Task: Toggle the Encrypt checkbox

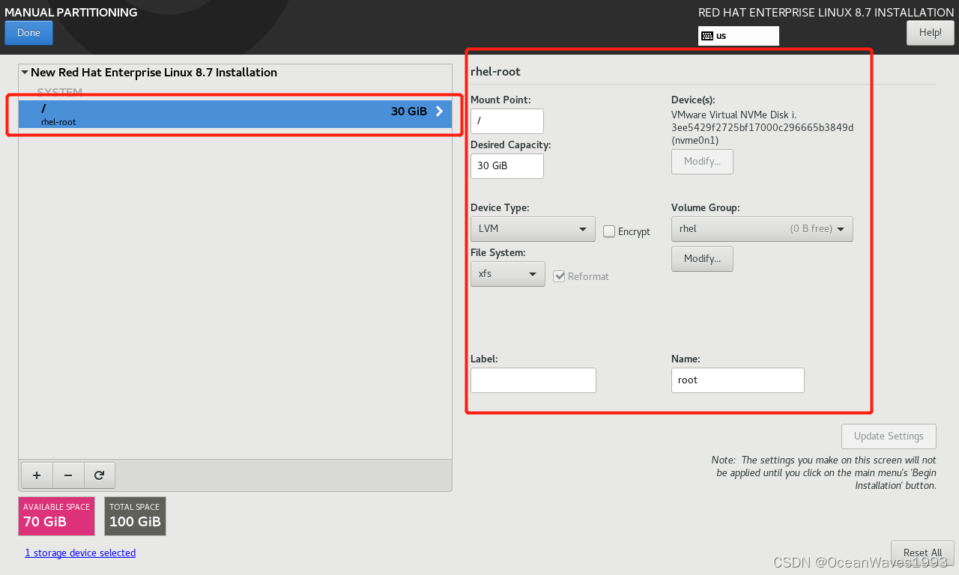Action: pos(609,231)
